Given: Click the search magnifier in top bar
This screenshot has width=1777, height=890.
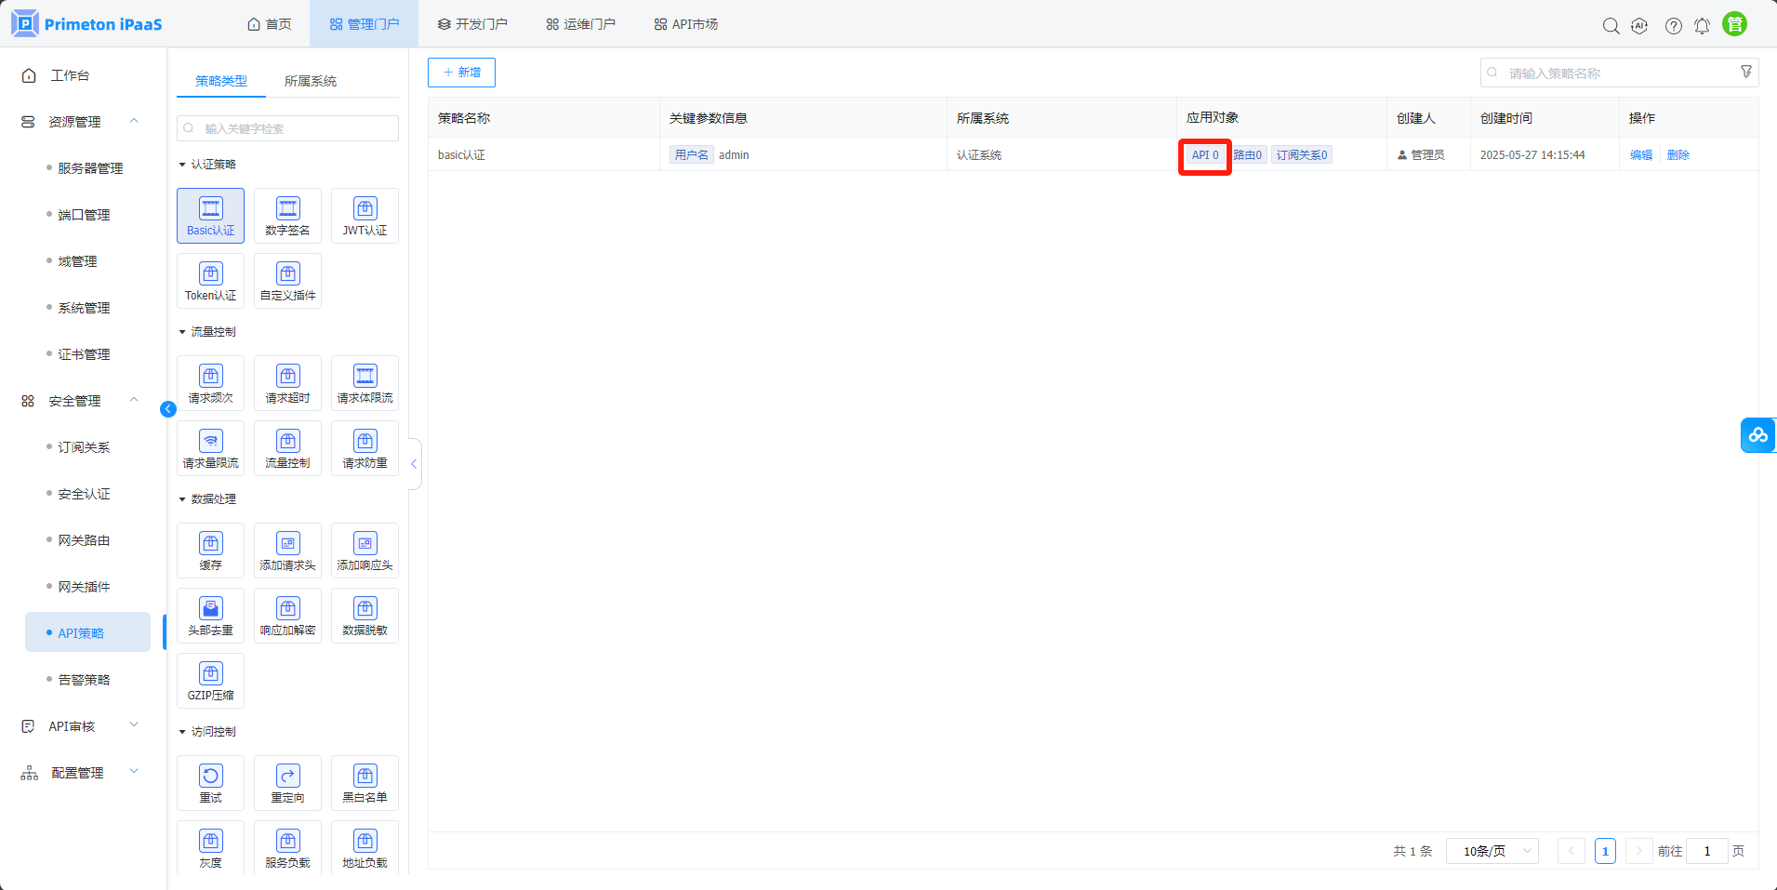Looking at the screenshot, I should click(1611, 26).
